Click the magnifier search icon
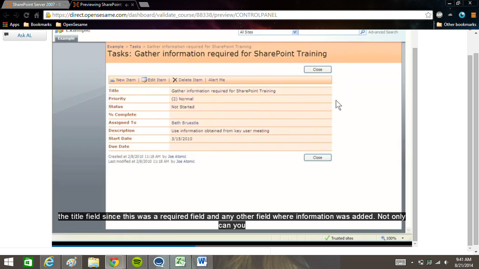This screenshot has height=269, width=479. point(363,32)
